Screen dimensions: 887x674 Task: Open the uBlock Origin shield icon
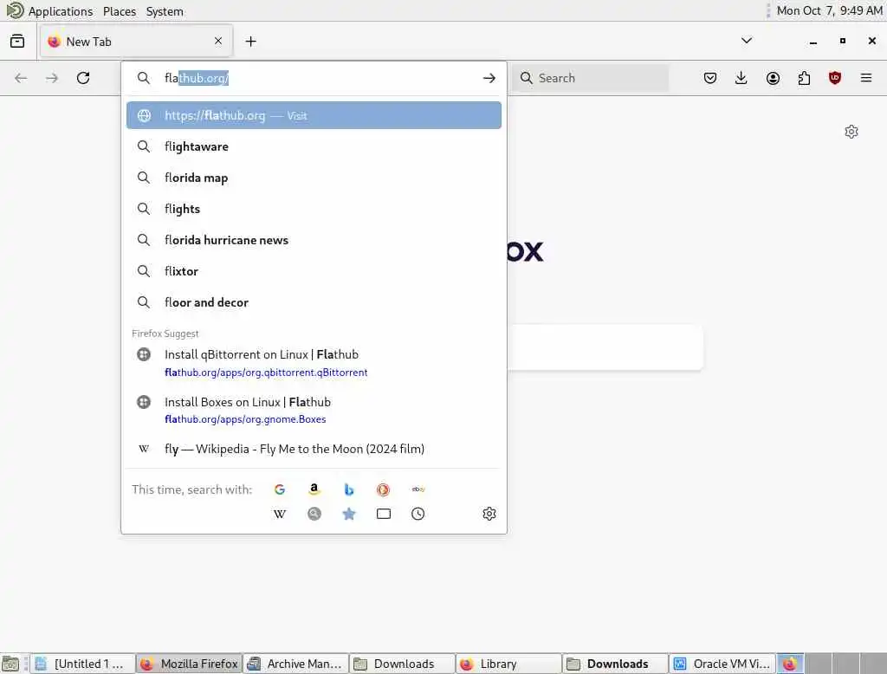click(835, 78)
